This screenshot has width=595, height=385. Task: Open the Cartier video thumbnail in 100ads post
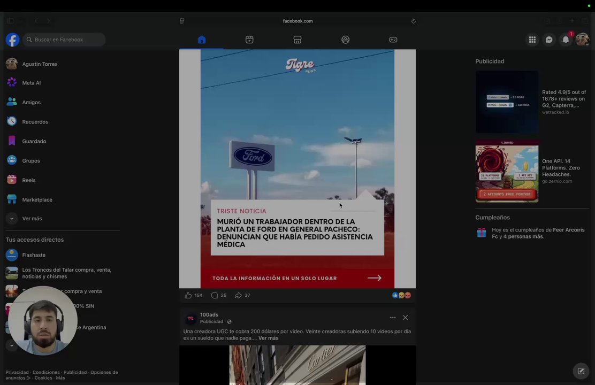coord(297,365)
